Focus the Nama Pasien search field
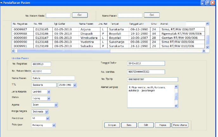Screen dimensions: 218x137 click(130, 16)
